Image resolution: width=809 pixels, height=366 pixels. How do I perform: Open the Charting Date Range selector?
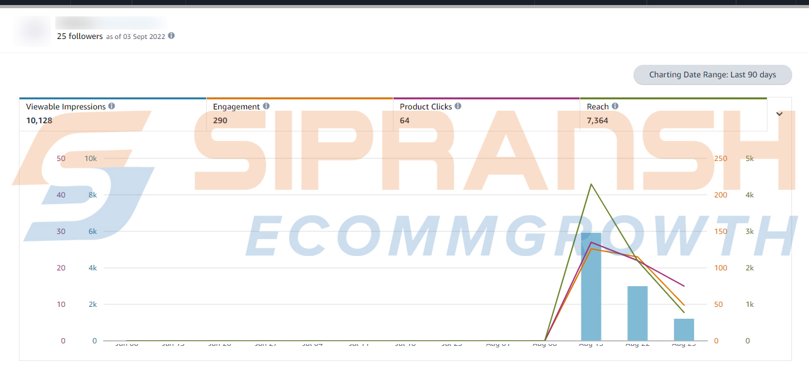coord(712,75)
